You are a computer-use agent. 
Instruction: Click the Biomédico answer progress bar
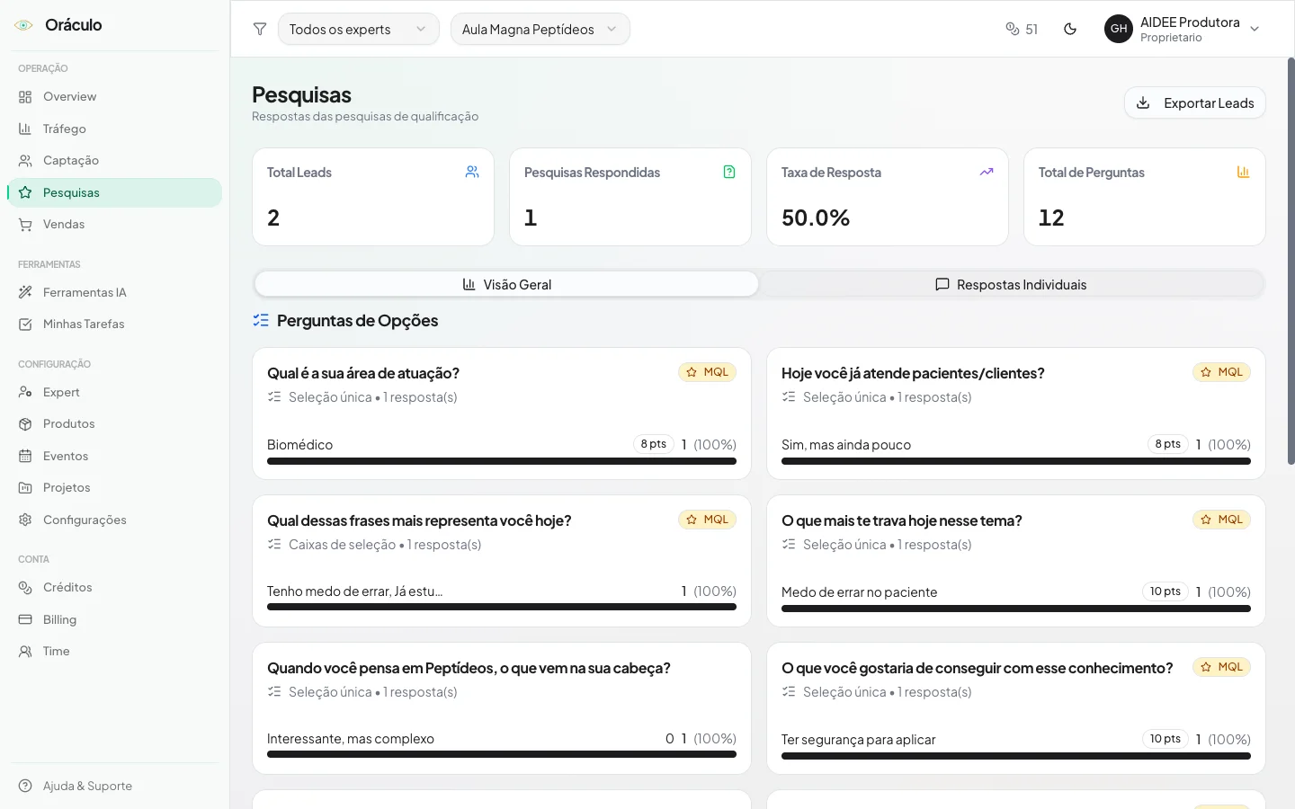point(502,461)
